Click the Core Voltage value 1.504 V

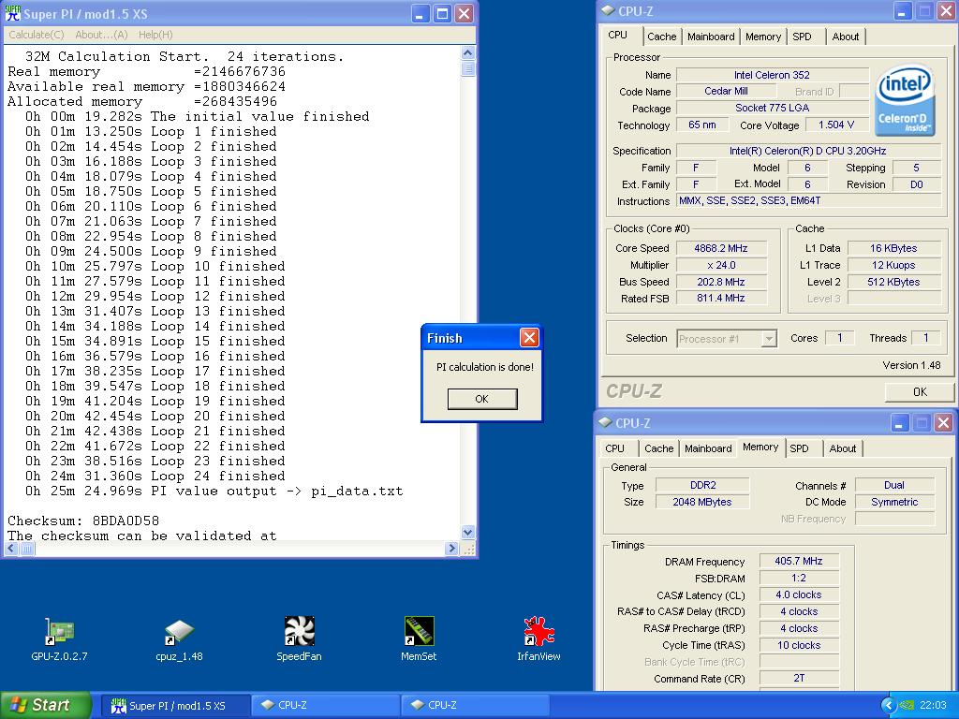(835, 125)
